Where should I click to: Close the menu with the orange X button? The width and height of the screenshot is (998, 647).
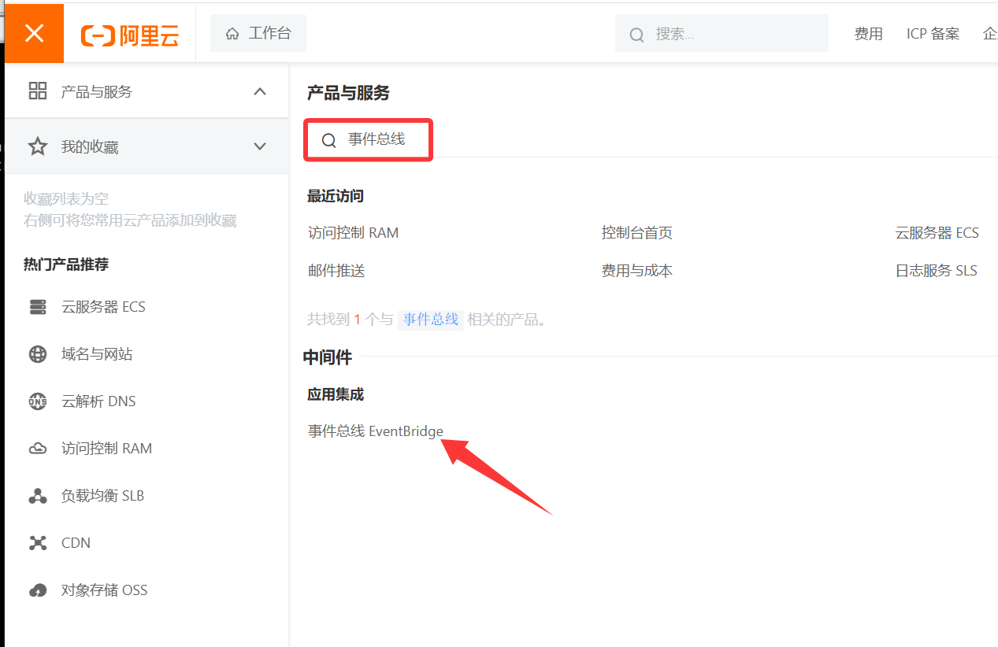[x=34, y=33]
